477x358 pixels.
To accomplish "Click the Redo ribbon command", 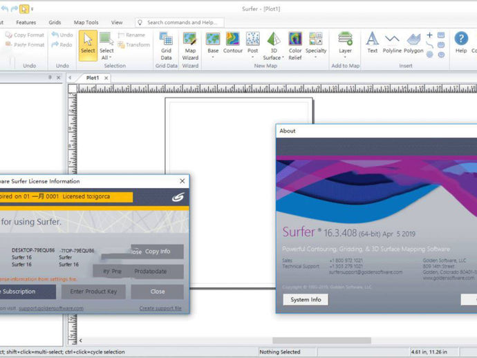I will click(62, 45).
